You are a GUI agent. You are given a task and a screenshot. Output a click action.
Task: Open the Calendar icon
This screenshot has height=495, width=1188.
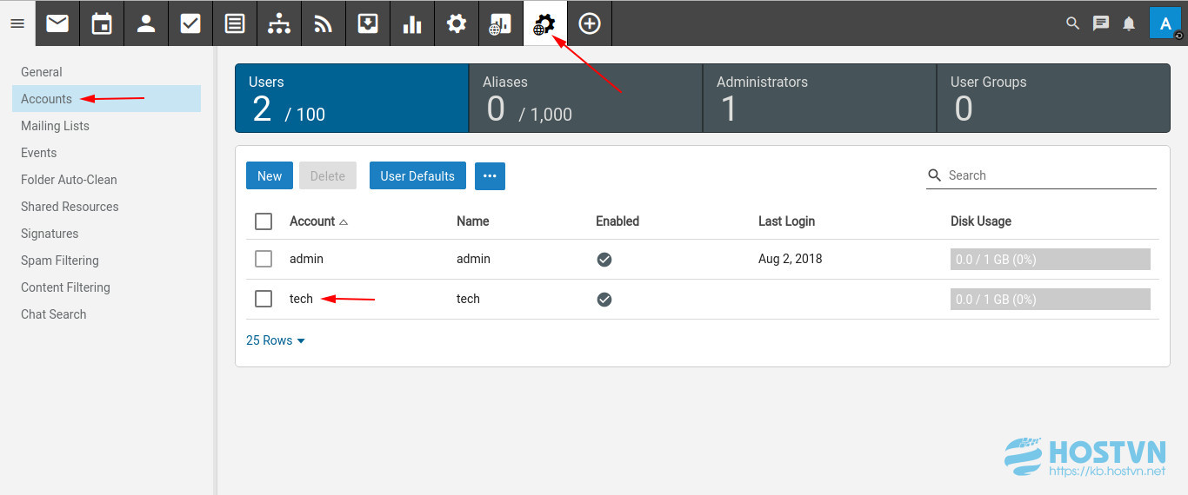click(x=102, y=23)
